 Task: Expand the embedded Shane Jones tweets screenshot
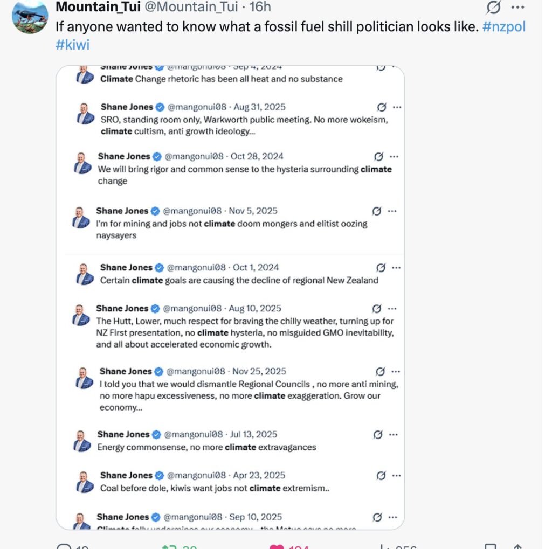(x=230, y=296)
